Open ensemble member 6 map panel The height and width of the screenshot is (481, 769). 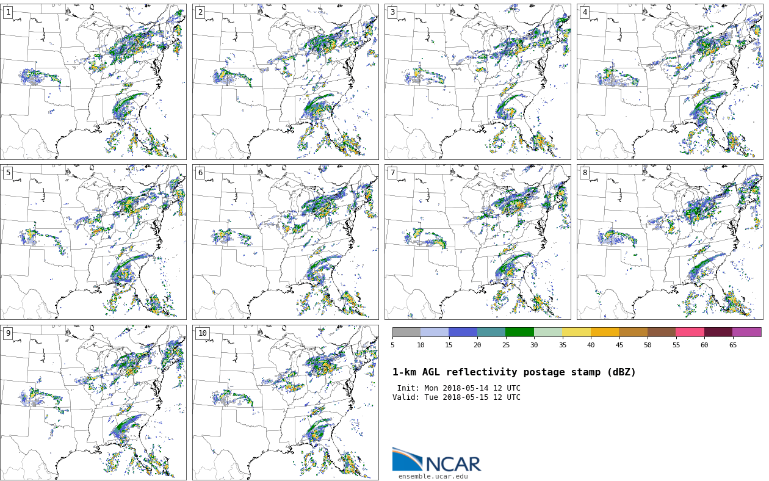285,242
